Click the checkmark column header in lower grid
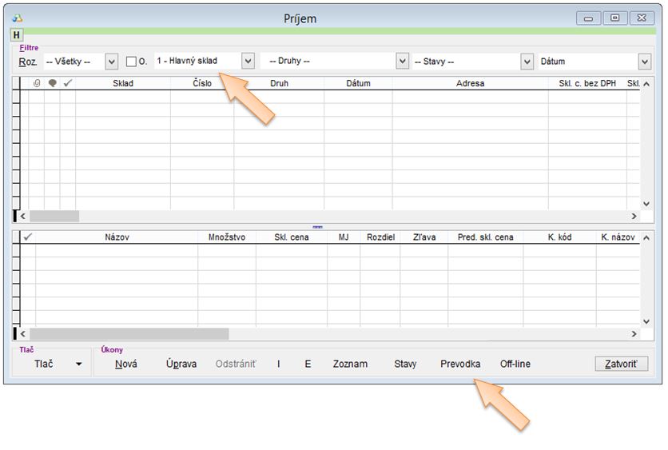This screenshot has height=450, width=668. (28, 237)
